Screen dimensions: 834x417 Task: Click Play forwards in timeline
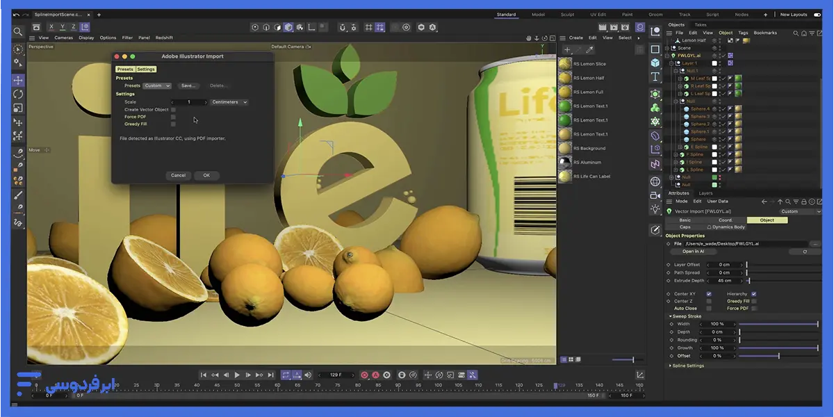[237, 375]
